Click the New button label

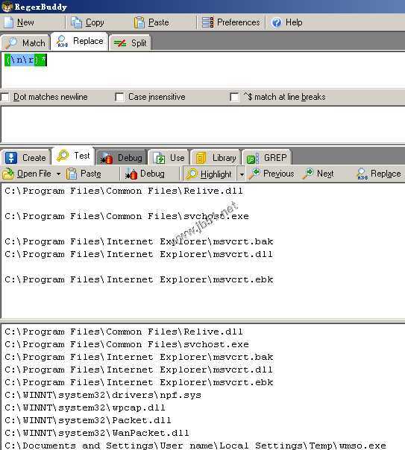(x=25, y=22)
